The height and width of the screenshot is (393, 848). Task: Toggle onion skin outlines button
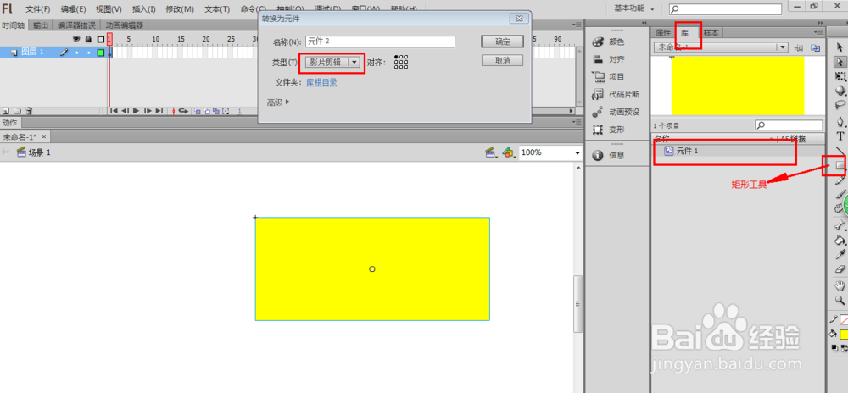pyautogui.click(x=207, y=111)
